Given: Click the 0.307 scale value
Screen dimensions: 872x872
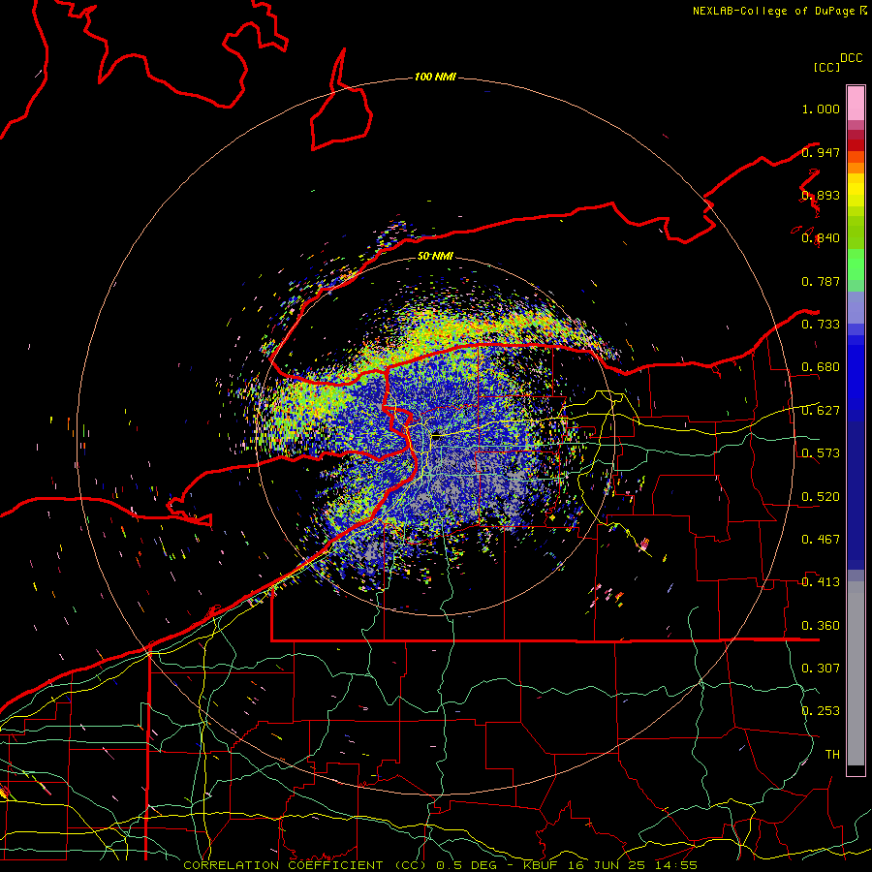Looking at the screenshot, I should click(x=821, y=669).
